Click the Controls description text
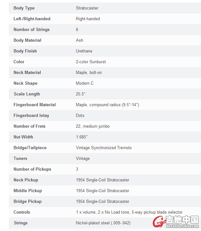 pos(129,212)
